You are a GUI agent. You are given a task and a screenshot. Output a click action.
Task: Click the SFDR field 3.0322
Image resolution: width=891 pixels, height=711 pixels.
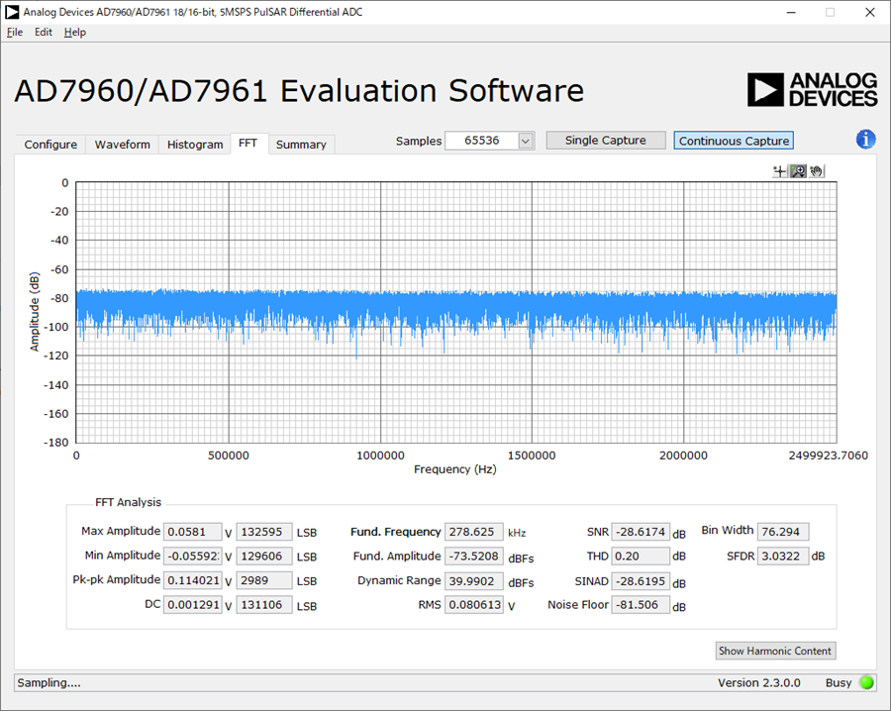(x=783, y=556)
